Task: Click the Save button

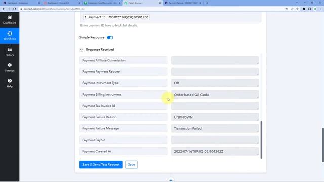Action: pyautogui.click(x=131, y=165)
